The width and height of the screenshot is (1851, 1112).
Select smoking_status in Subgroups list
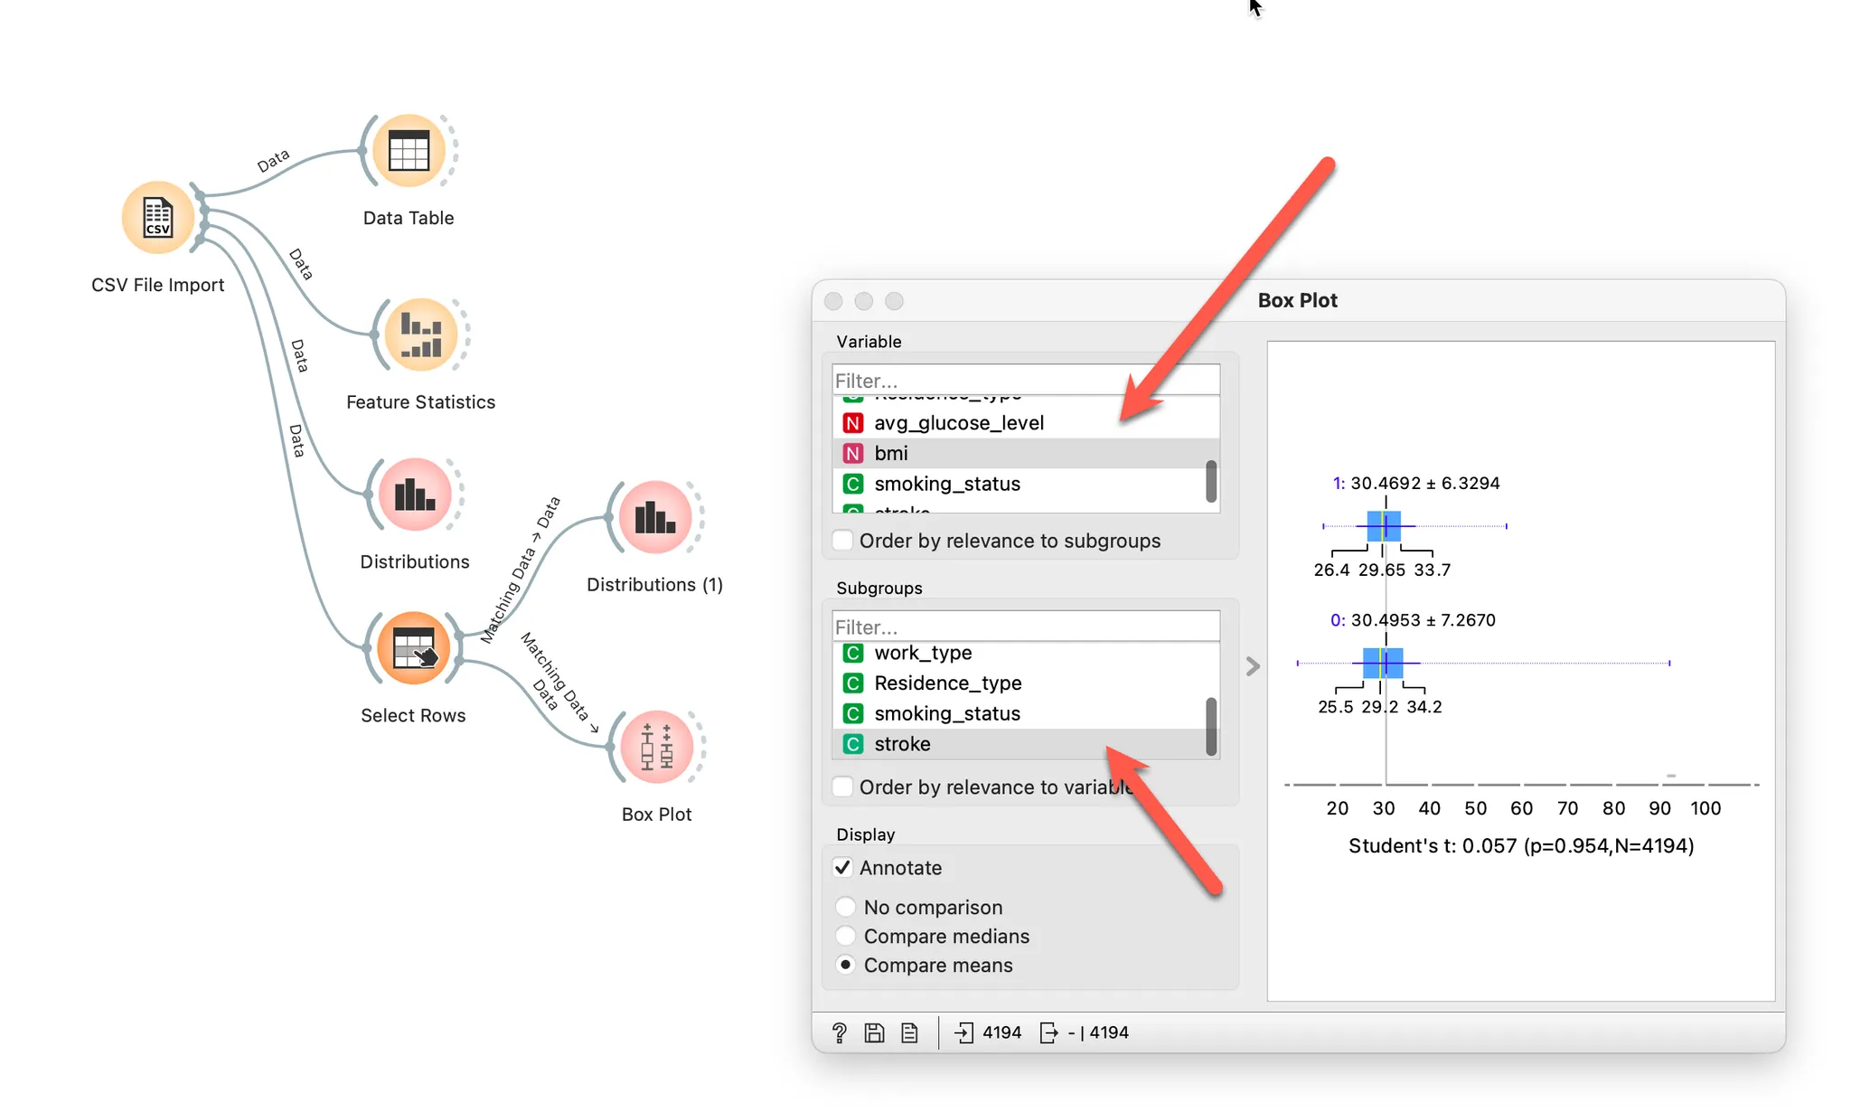(x=946, y=713)
